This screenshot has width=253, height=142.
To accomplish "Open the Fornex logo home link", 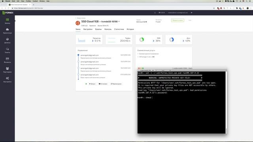I will point(8,13).
